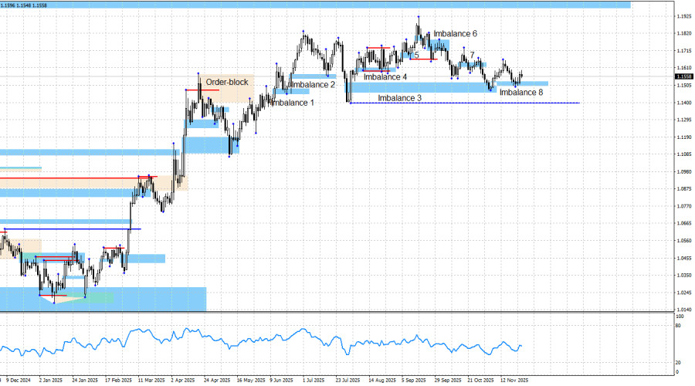Select the Imbalance 8 label
Screen dimensions: 695x386
click(520, 92)
